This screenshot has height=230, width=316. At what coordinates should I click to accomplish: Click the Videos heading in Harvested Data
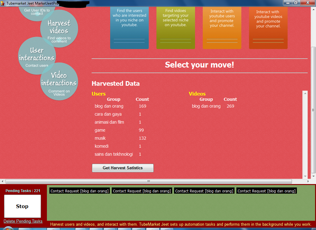[197, 94]
